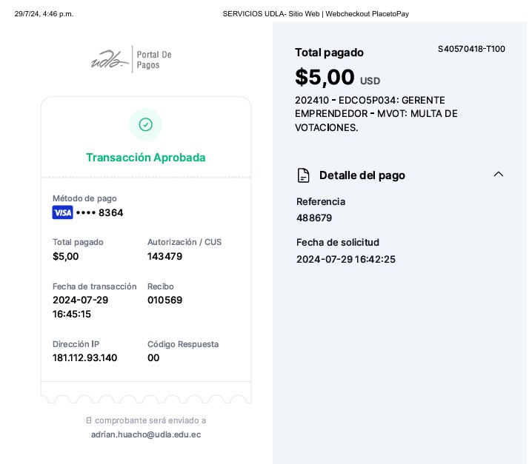Click the UDLA Portal de Pagos logo

pyautogui.click(x=131, y=59)
